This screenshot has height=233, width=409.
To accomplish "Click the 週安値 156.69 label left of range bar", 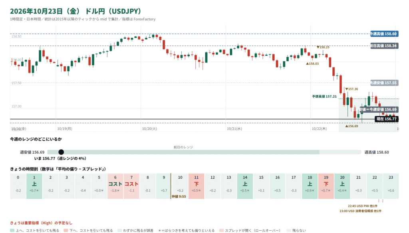I will pos(32,152).
